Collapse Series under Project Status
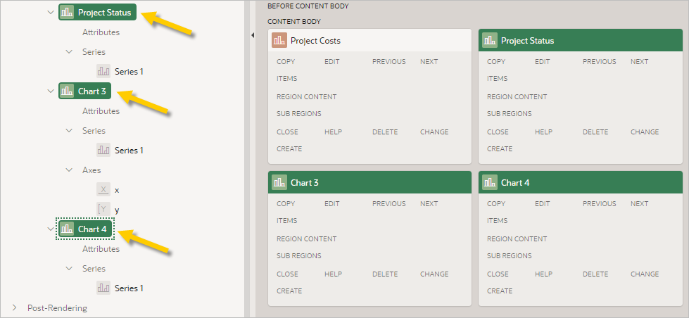 69,52
